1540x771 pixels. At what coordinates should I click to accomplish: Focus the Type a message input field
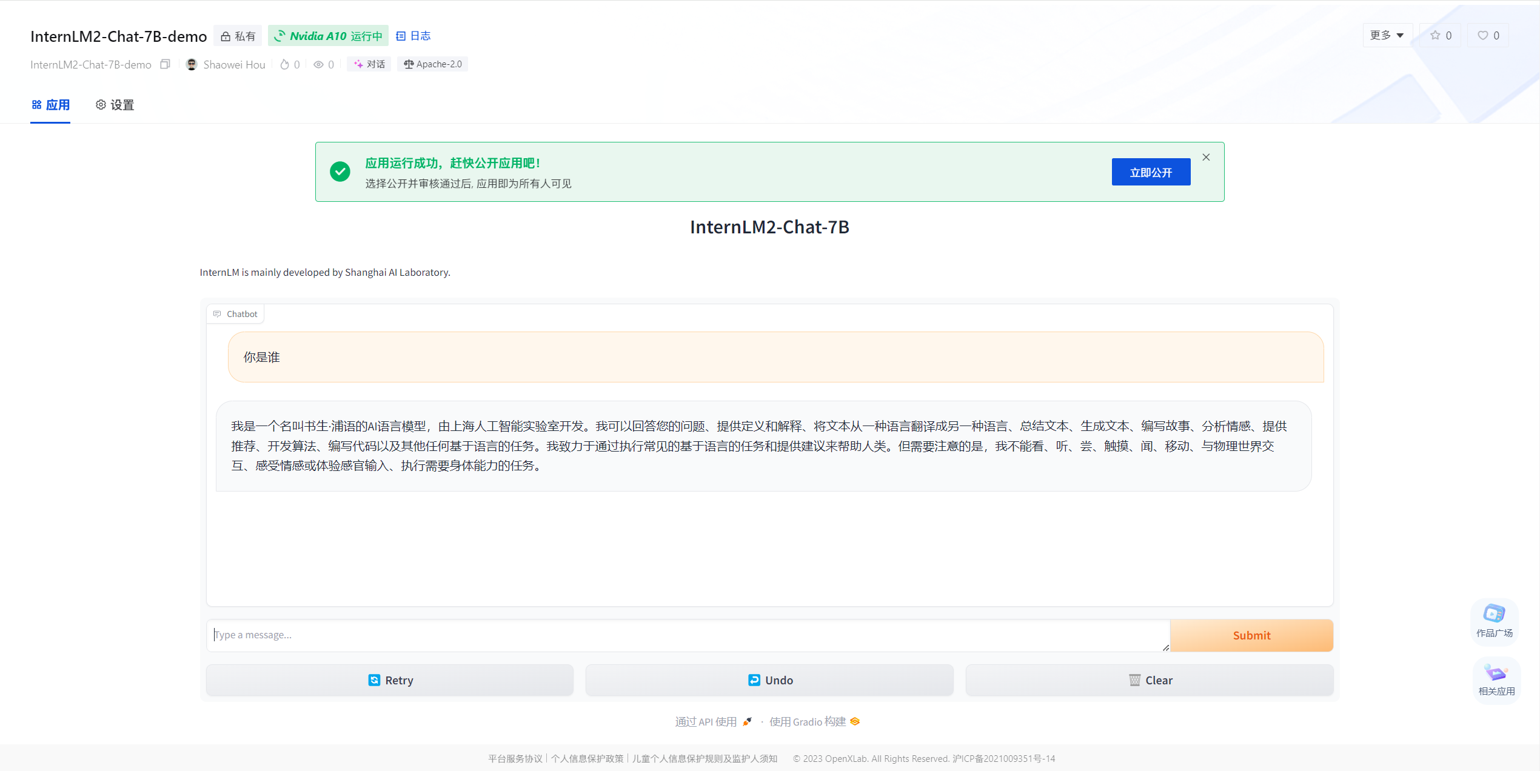pyautogui.click(x=688, y=635)
